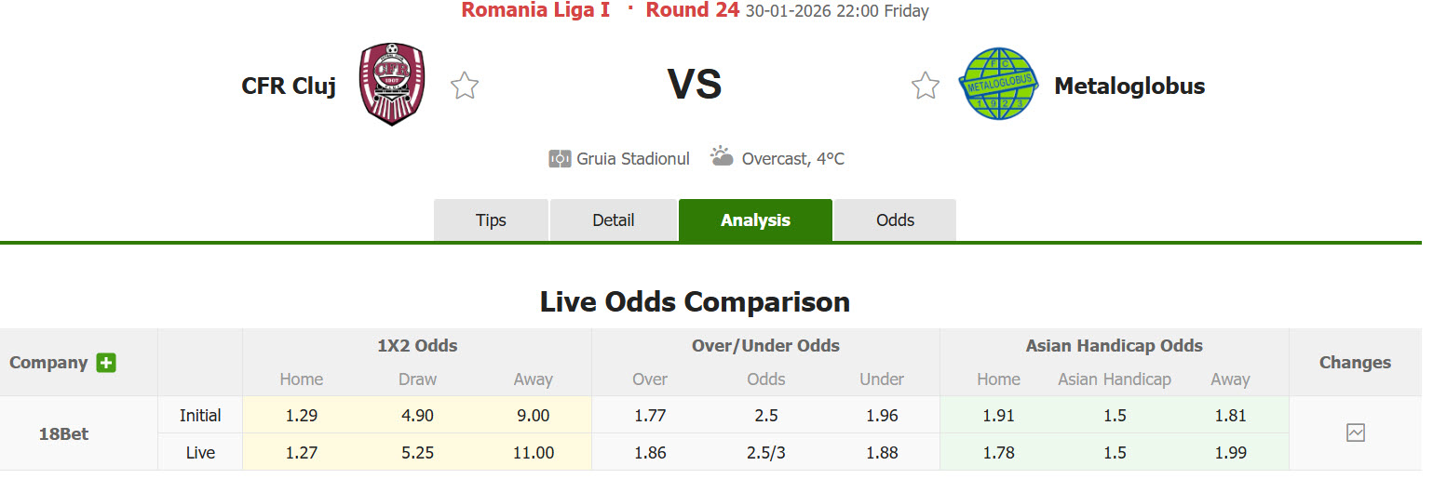The height and width of the screenshot is (479, 1433).
Task: Click the Metaloglobus team logo
Action: [x=999, y=85]
